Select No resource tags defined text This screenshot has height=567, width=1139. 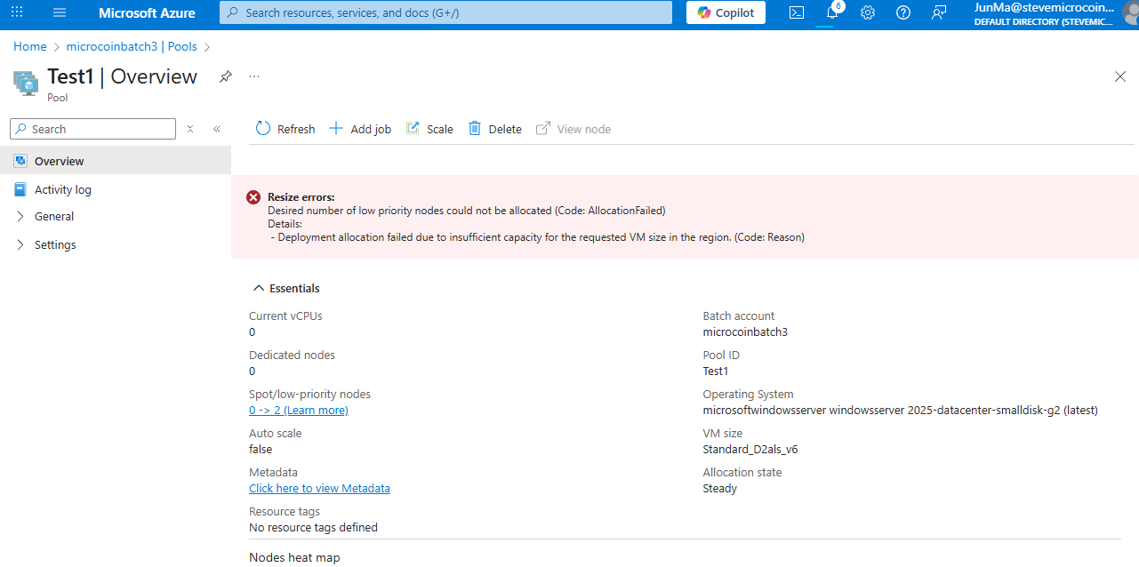(313, 527)
